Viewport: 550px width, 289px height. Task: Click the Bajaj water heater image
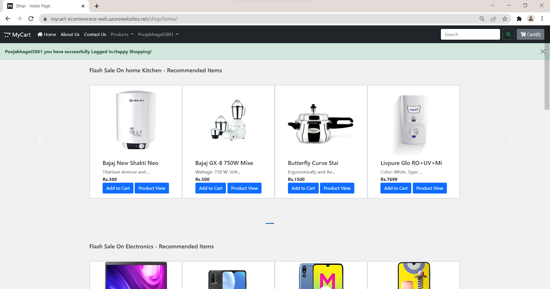[x=136, y=120]
